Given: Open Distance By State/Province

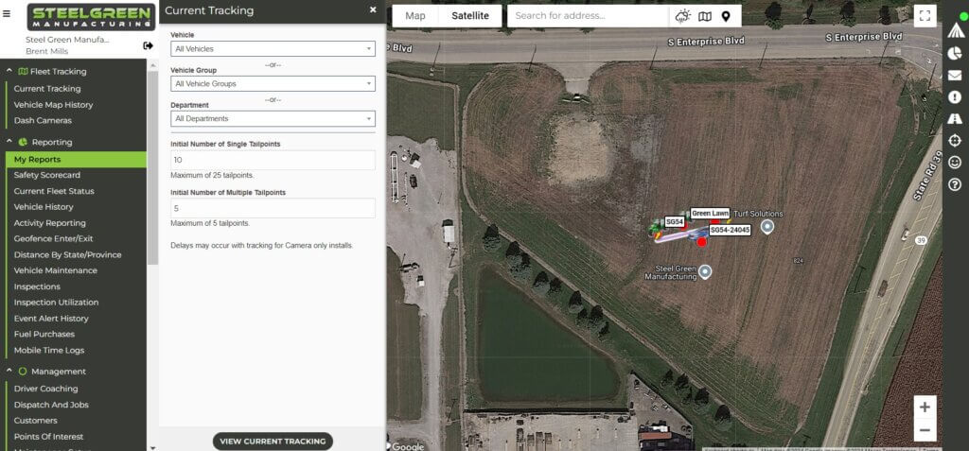Looking at the screenshot, I should point(67,255).
